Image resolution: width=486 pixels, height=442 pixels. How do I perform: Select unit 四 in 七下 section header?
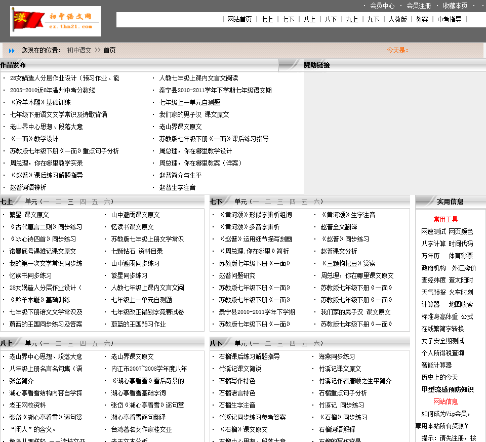pos(292,202)
